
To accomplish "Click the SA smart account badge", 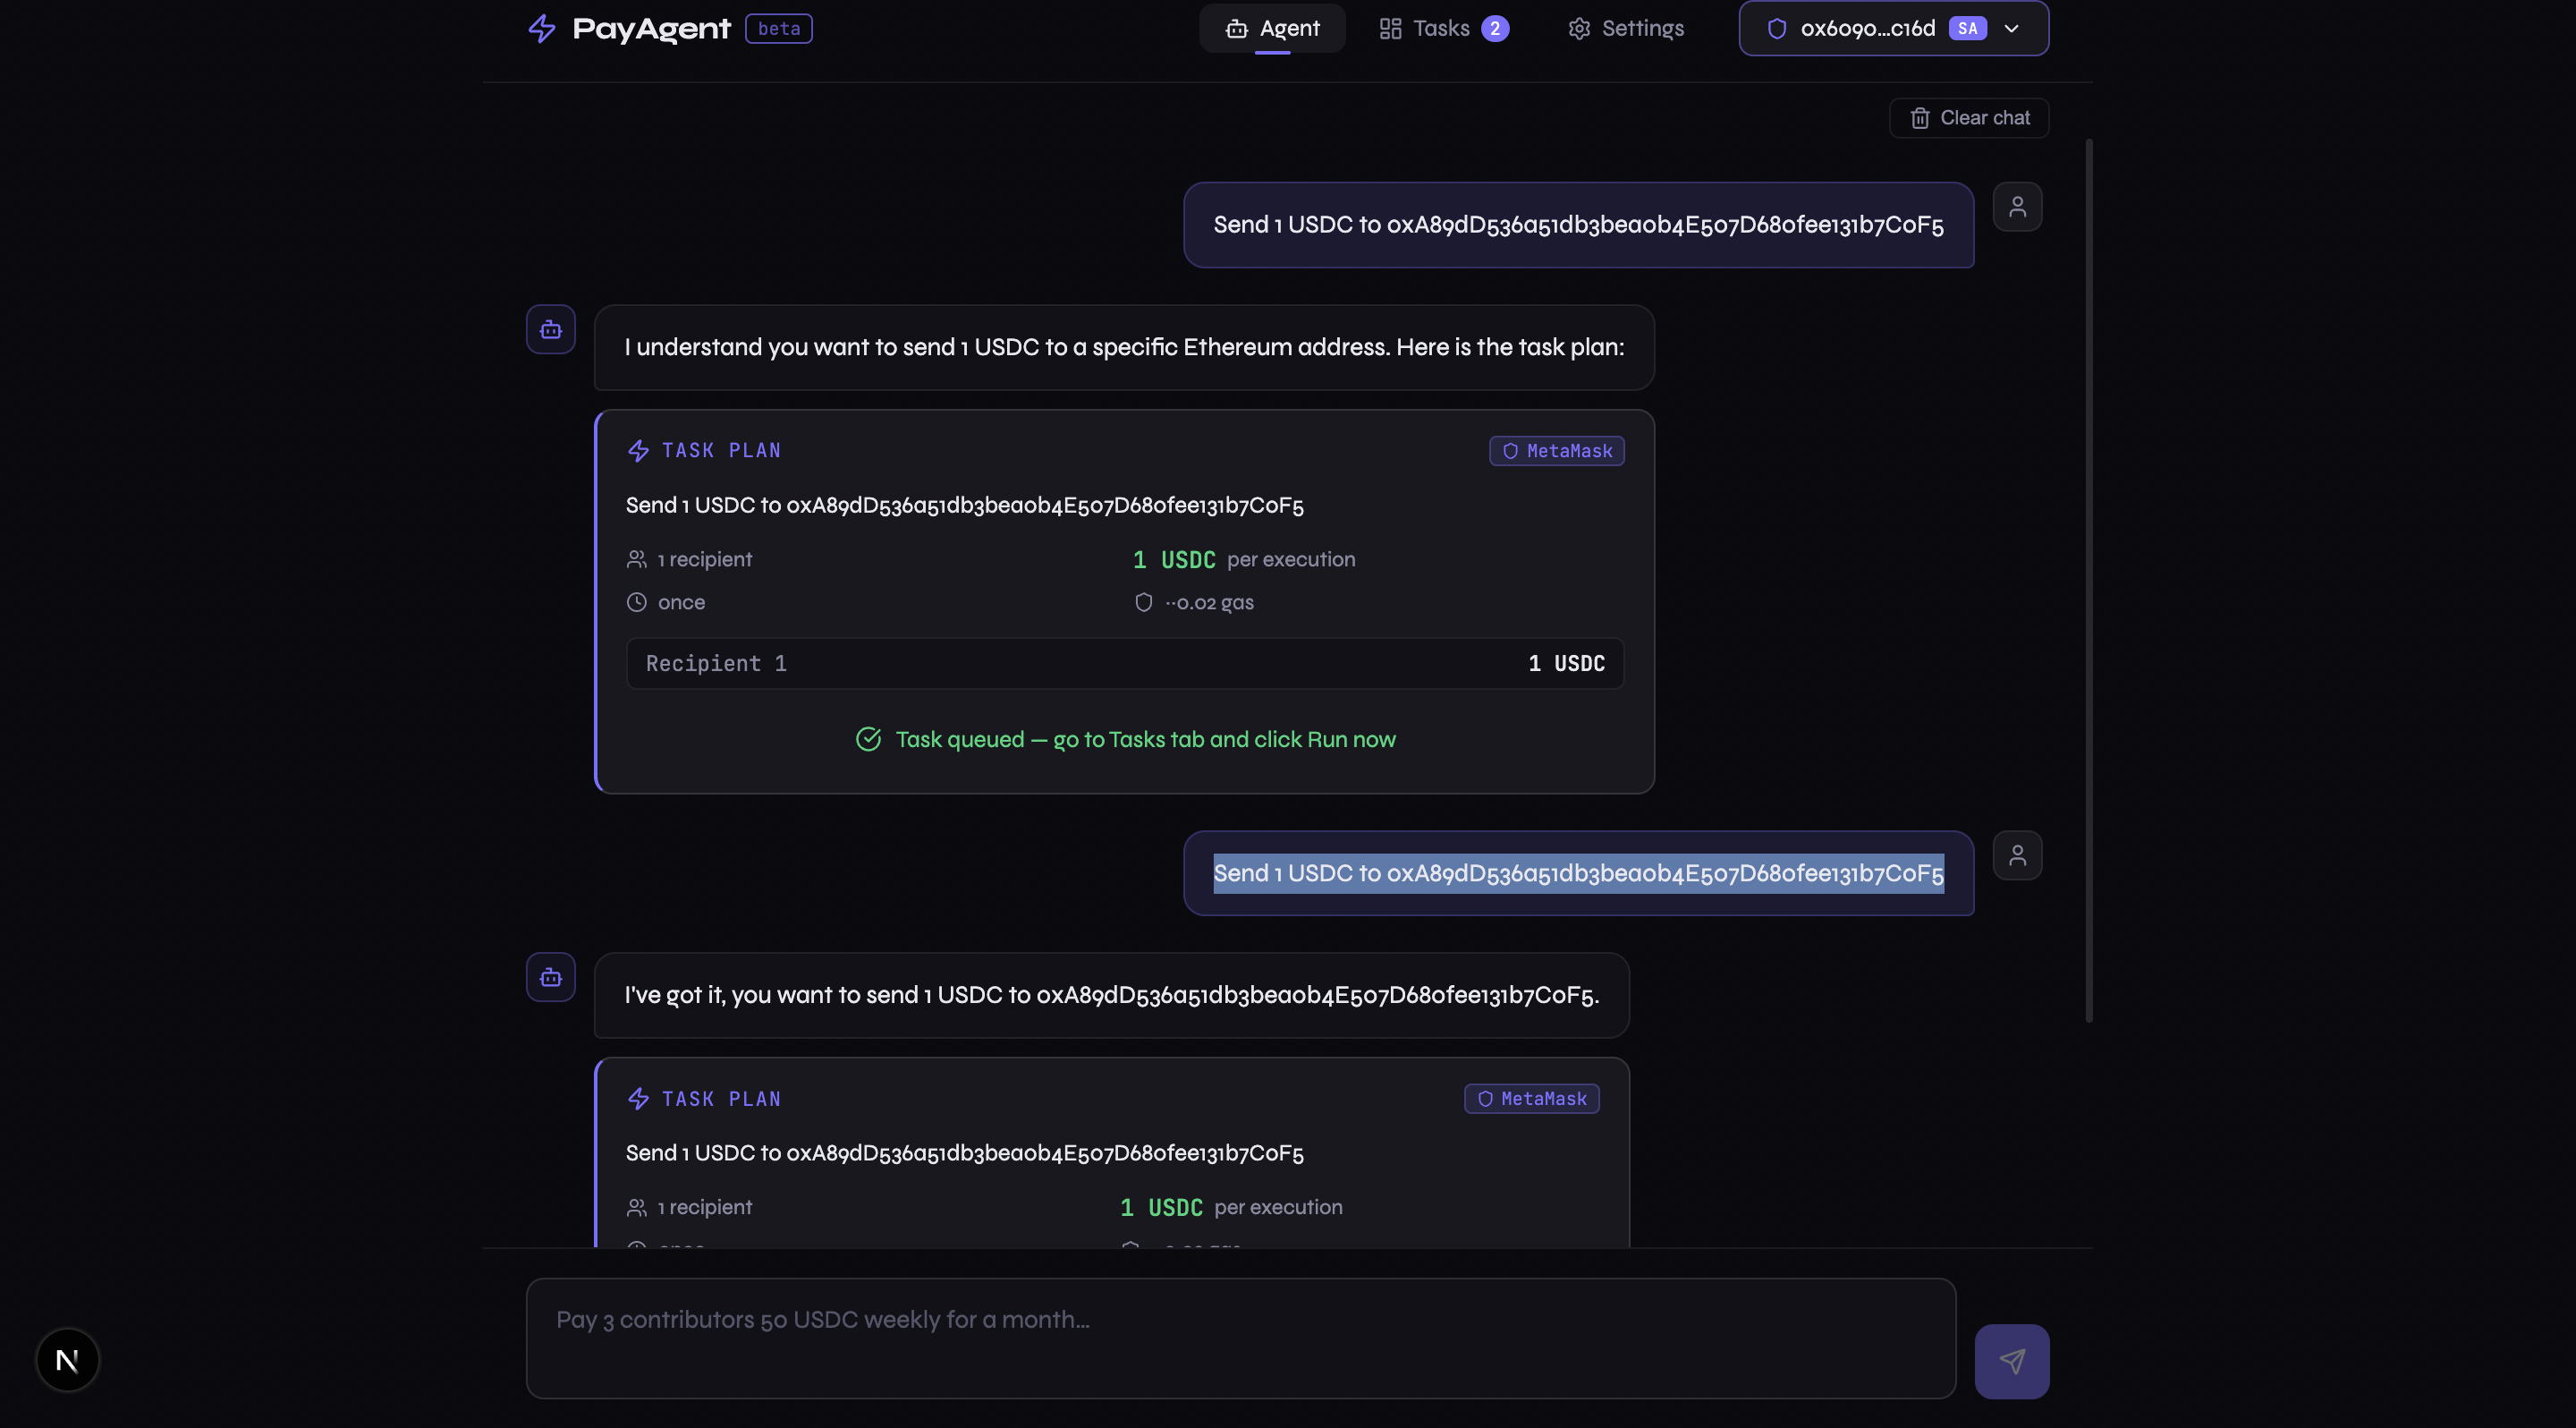I will click(x=1967, y=28).
